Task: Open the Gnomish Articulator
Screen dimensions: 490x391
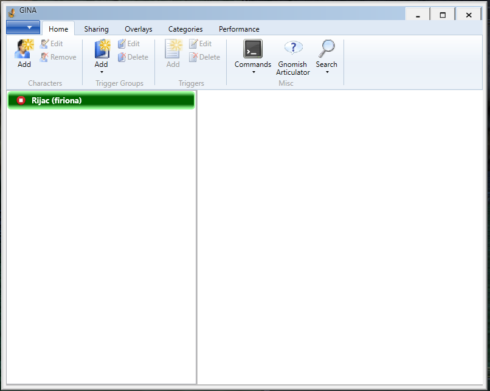Action: pos(293,58)
